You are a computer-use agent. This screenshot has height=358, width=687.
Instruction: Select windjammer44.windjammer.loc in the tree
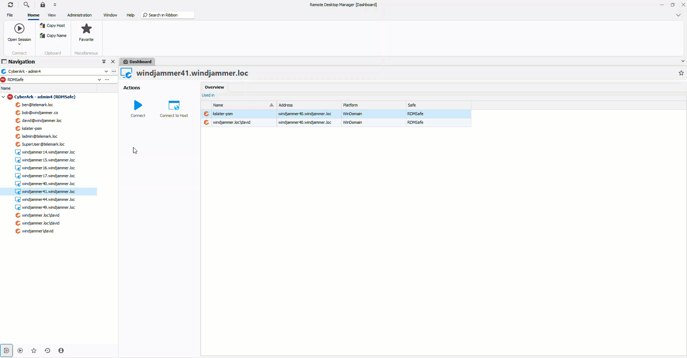click(48, 199)
